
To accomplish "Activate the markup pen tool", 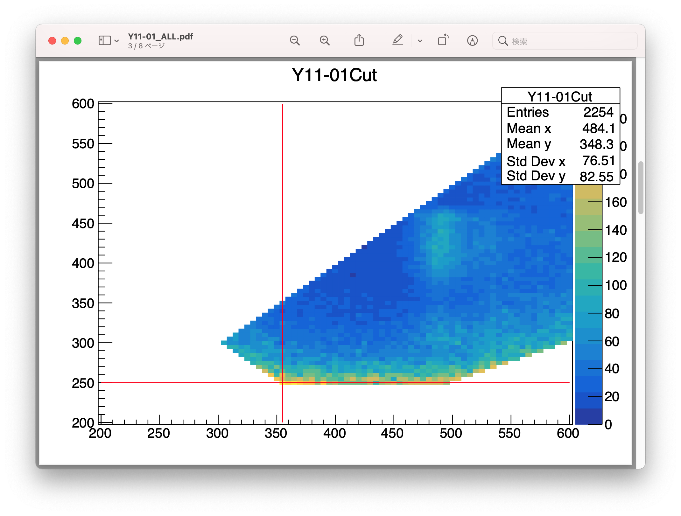I will click(x=398, y=40).
